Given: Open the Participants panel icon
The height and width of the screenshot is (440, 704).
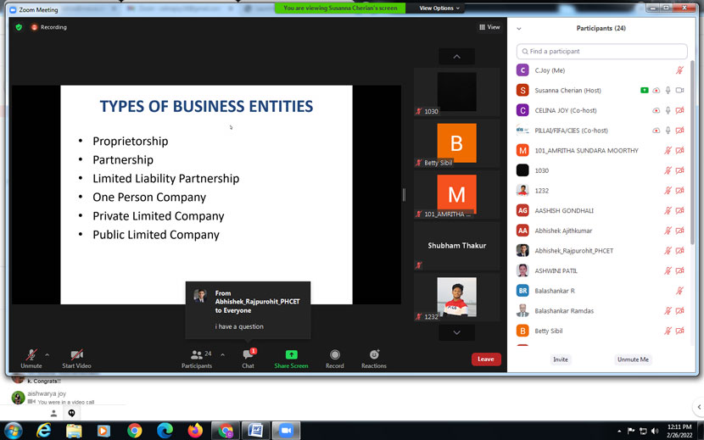Looking at the screenshot, I should point(197,354).
